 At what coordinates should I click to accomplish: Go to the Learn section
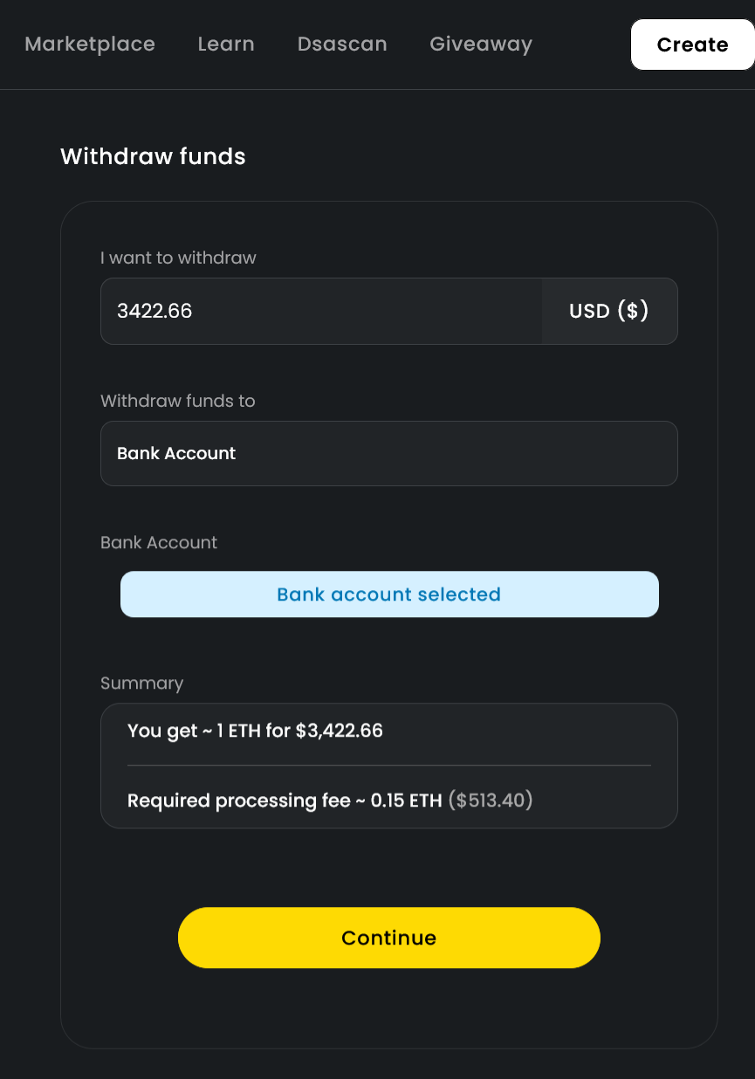coord(226,44)
